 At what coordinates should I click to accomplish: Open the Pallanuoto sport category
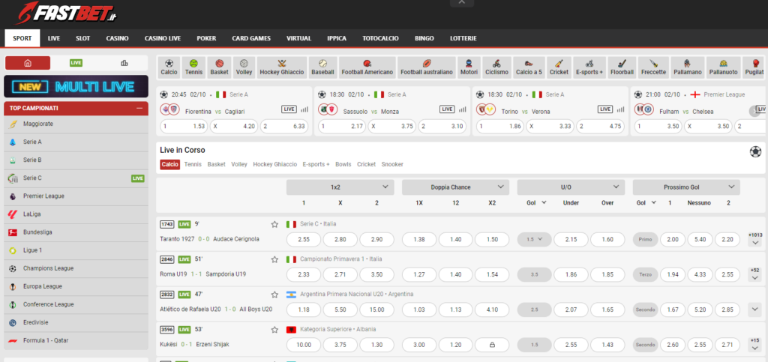click(x=723, y=67)
